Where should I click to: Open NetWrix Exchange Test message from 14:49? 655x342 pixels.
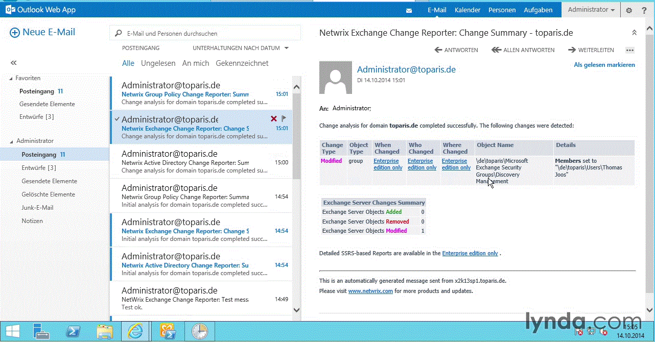click(201, 298)
